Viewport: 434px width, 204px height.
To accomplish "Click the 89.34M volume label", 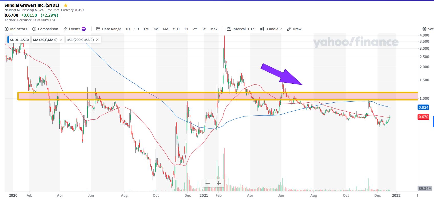I will click(x=425, y=189).
